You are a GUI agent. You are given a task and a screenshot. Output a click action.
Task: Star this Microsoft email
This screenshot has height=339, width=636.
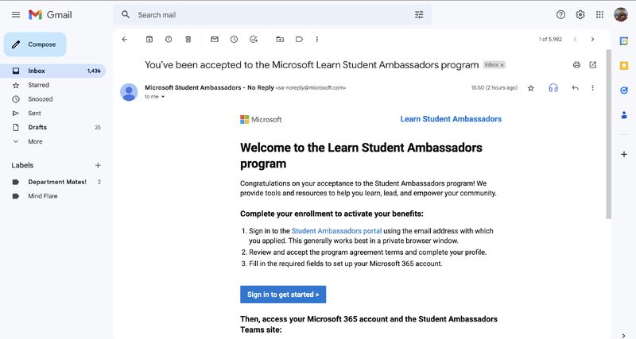click(530, 88)
